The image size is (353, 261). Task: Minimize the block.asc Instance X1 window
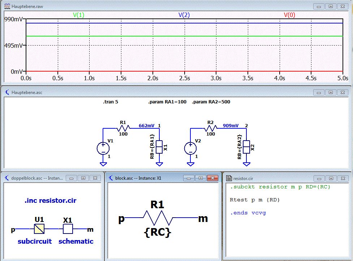click(189, 178)
